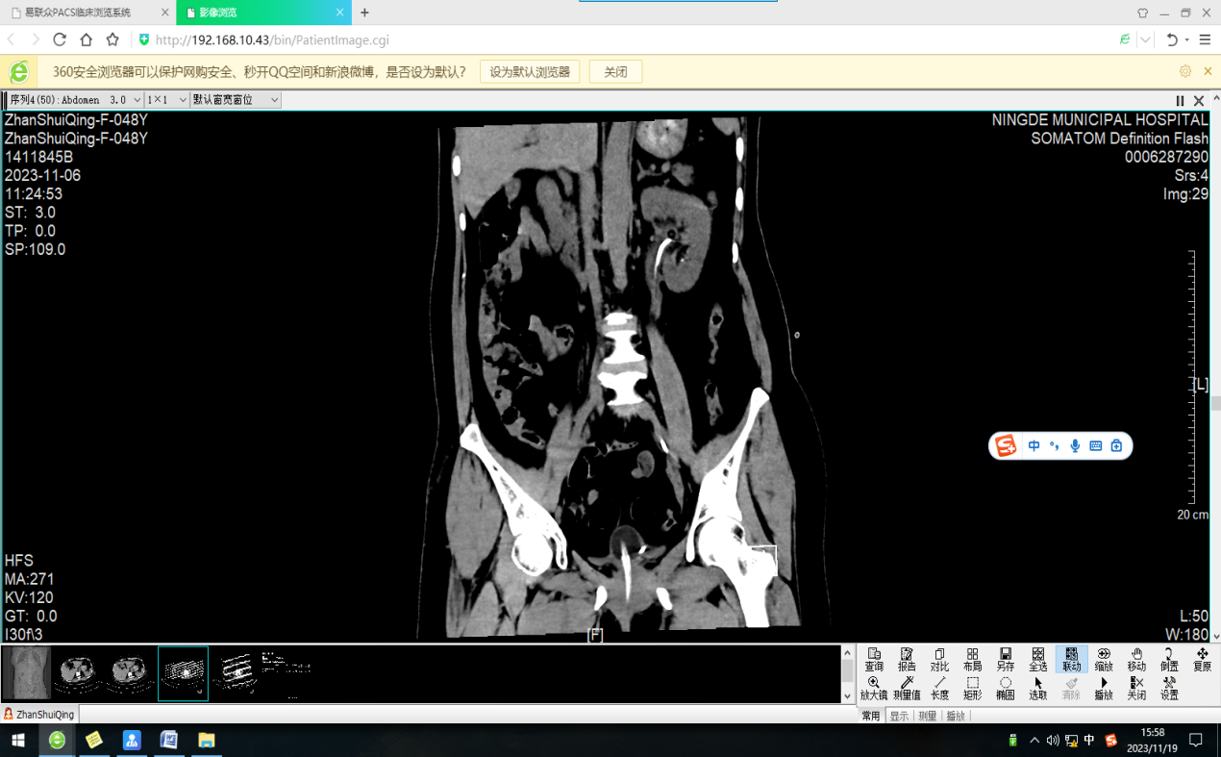The image size is (1221, 757).
Task: Open the Windows Start menu
Action: coord(17,740)
